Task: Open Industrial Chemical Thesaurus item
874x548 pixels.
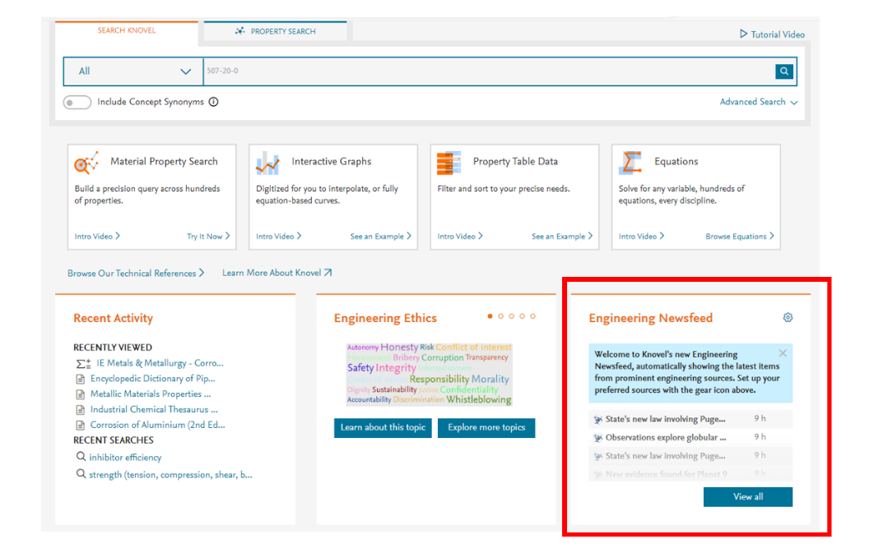Action: click(154, 410)
